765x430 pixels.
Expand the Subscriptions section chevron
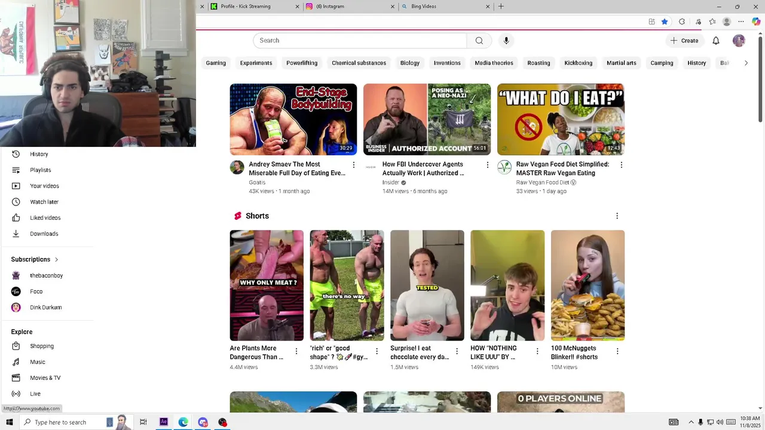(57, 260)
